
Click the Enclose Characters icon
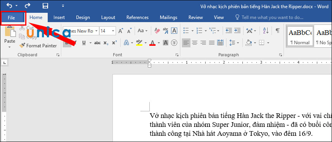click(174, 43)
